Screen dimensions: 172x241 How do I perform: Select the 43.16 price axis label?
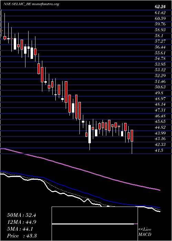pyautogui.click(x=160, y=139)
